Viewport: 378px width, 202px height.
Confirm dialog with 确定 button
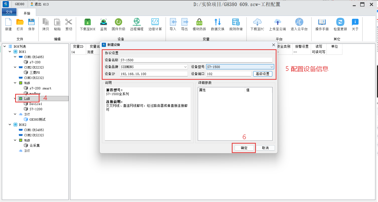click(x=244, y=148)
